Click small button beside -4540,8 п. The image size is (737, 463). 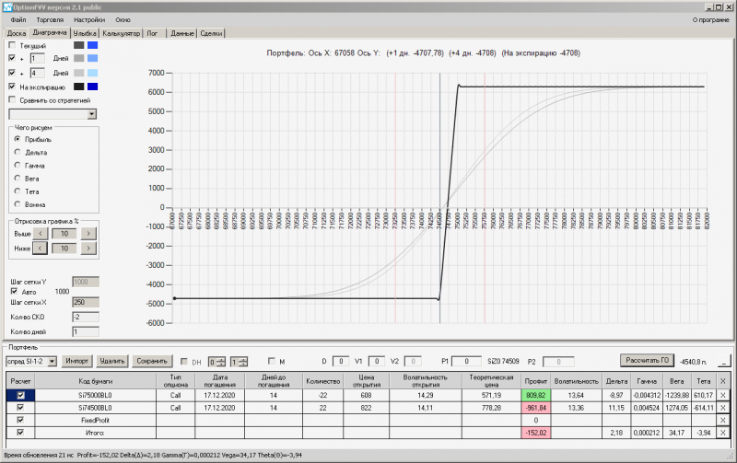pos(724,361)
